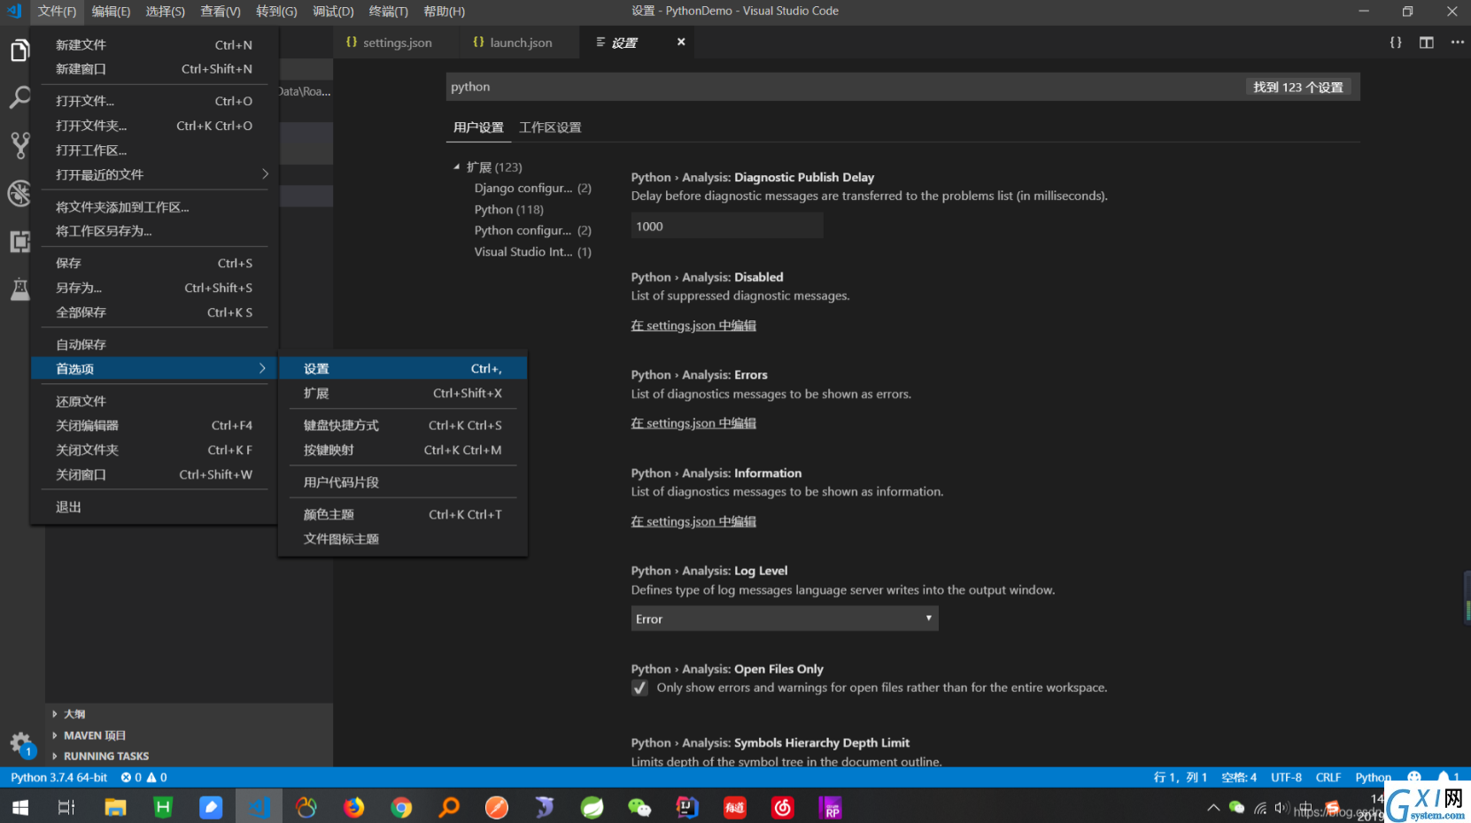Click settings.json edit link under Analysis: Errors

pos(693,424)
